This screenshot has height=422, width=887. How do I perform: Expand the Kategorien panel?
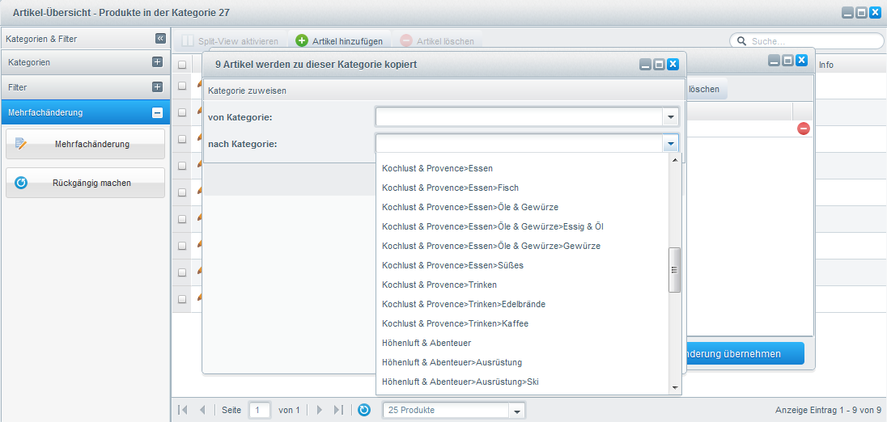click(157, 62)
